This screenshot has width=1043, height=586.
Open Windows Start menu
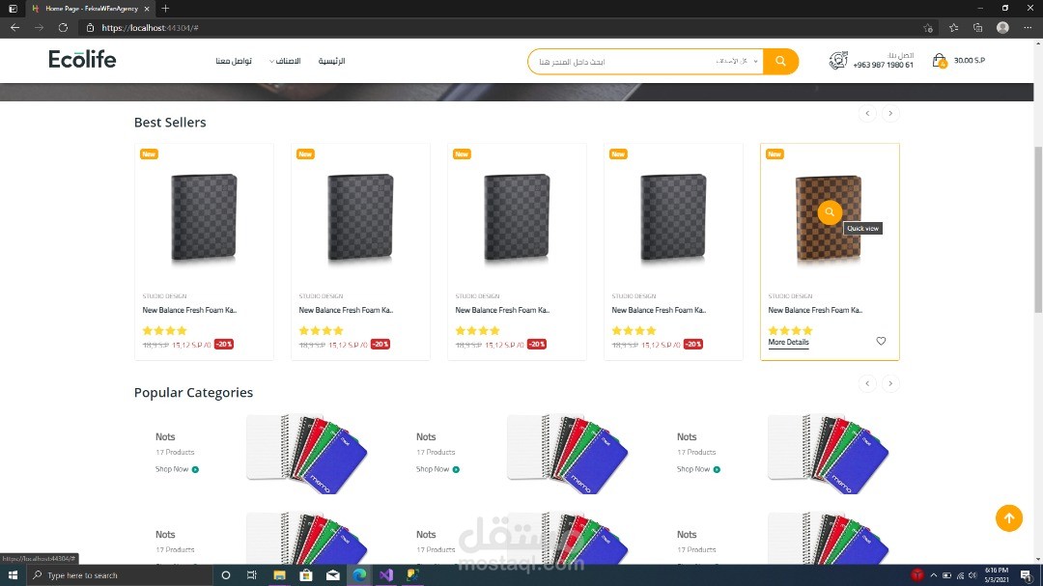tap(13, 574)
